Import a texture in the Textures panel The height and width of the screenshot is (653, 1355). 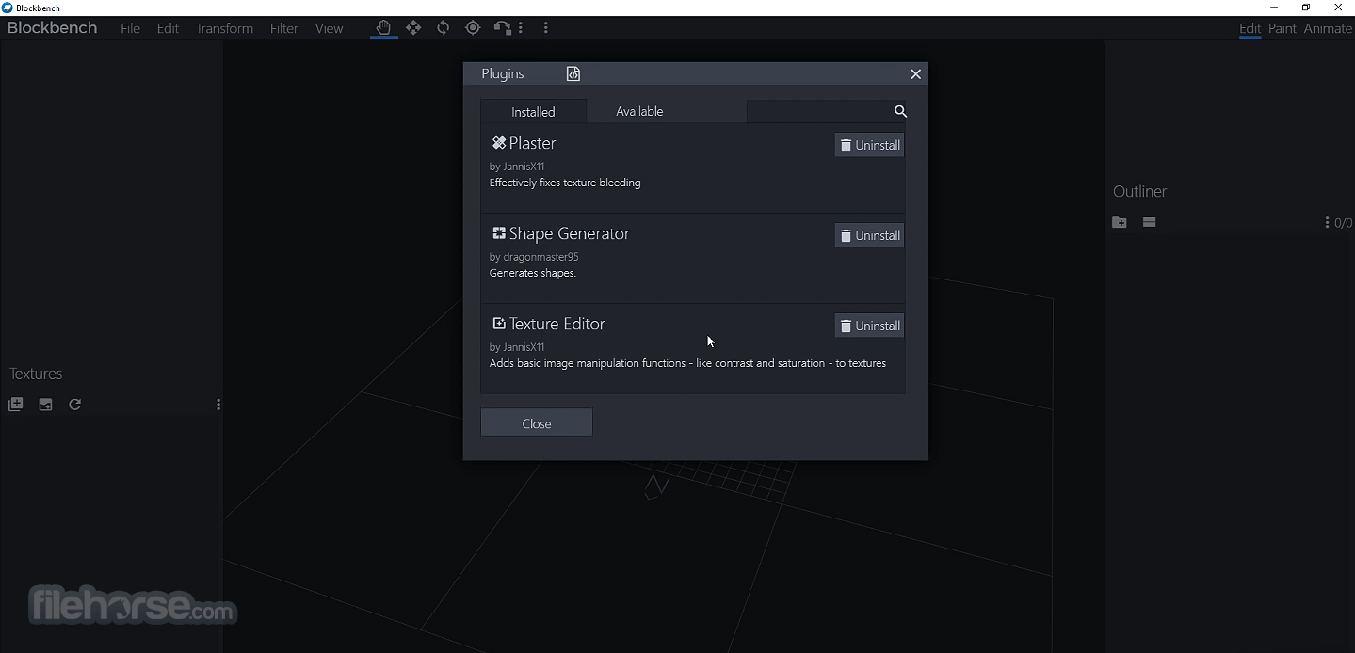click(x=15, y=405)
